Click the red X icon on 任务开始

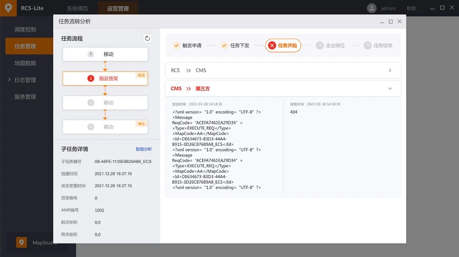click(272, 46)
